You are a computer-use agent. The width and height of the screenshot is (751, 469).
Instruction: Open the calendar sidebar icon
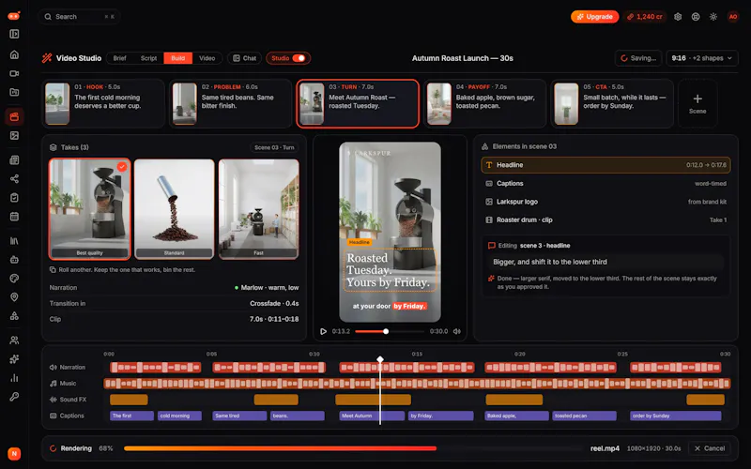(x=14, y=217)
